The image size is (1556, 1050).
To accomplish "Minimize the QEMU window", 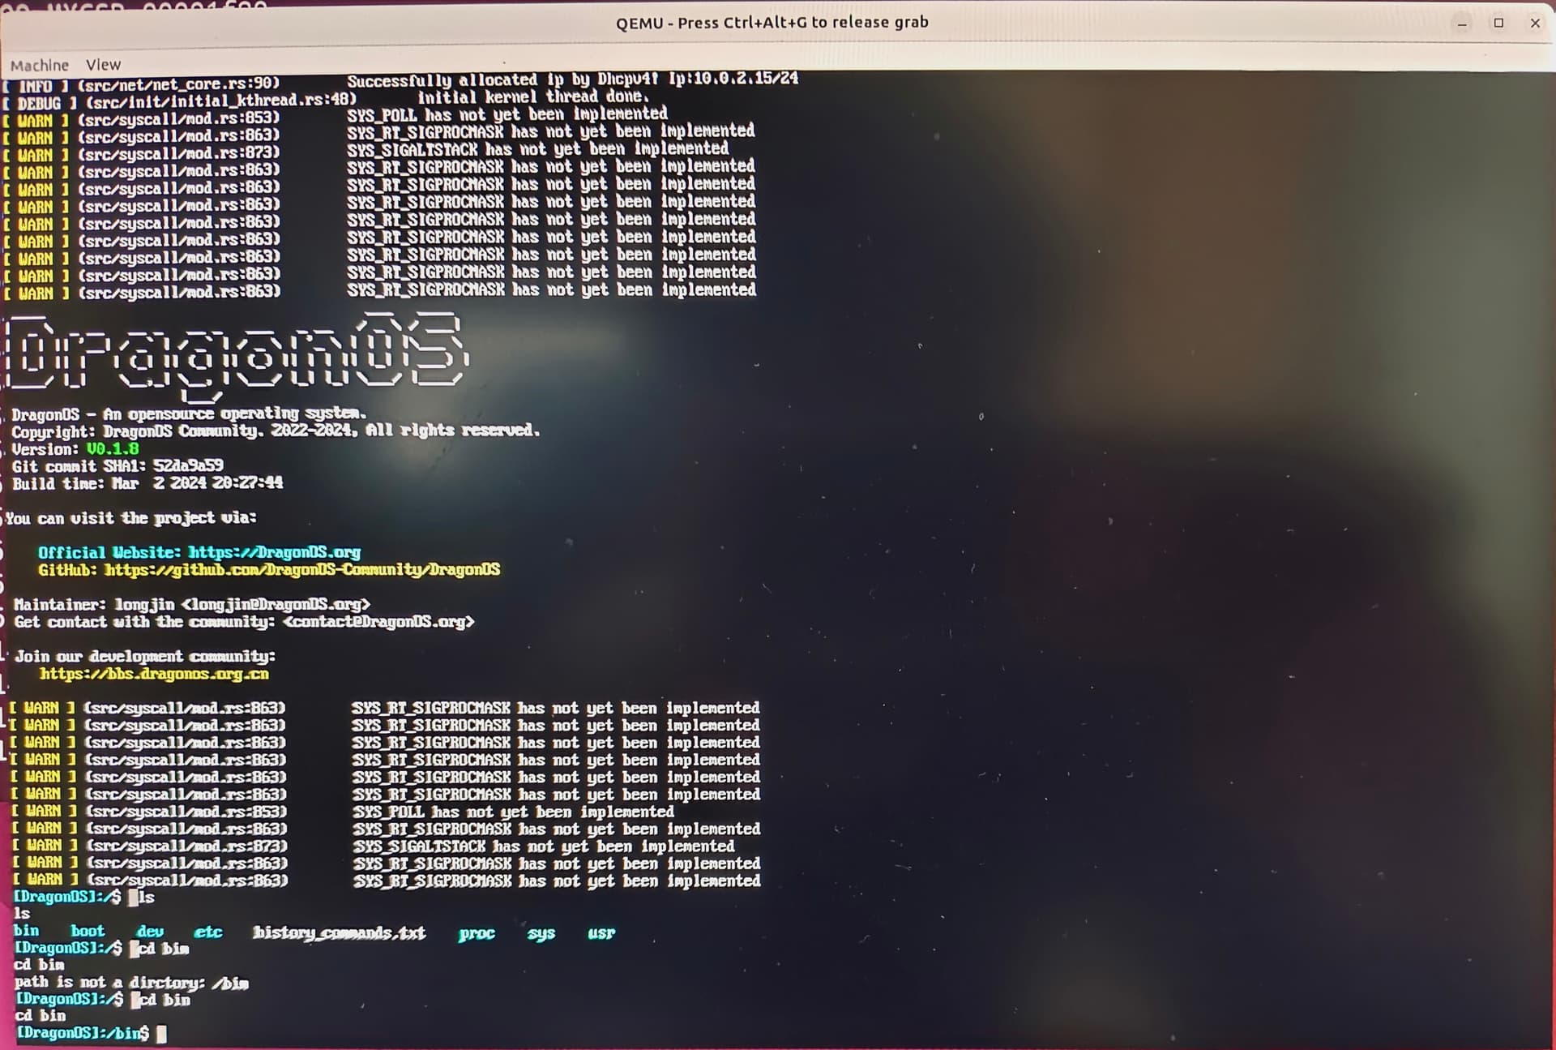I will (1462, 24).
